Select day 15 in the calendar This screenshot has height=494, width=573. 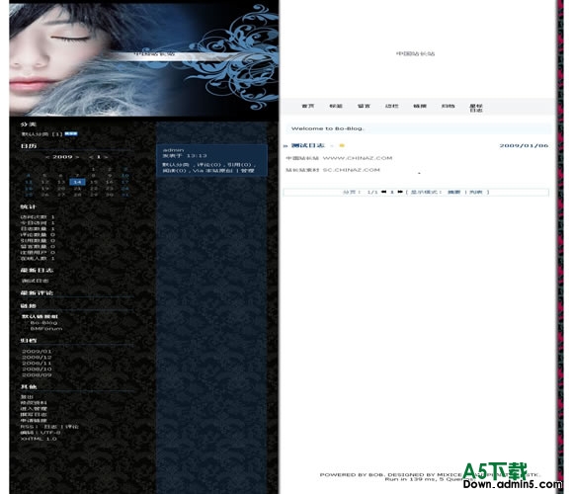(x=93, y=182)
